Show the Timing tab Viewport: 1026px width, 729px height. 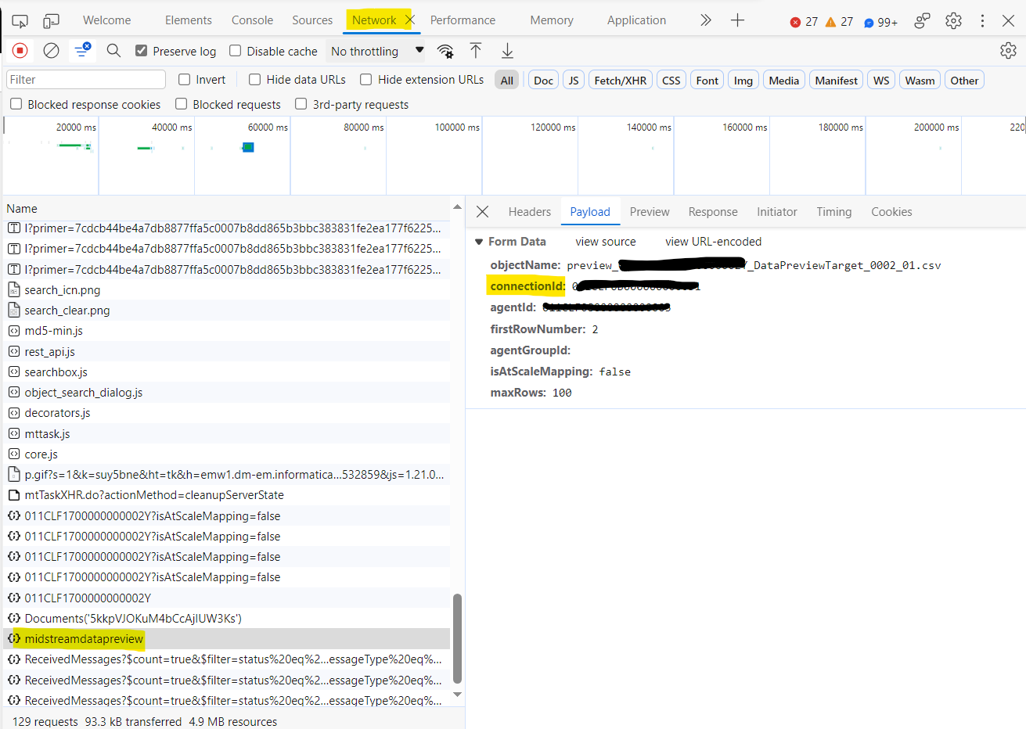click(834, 212)
